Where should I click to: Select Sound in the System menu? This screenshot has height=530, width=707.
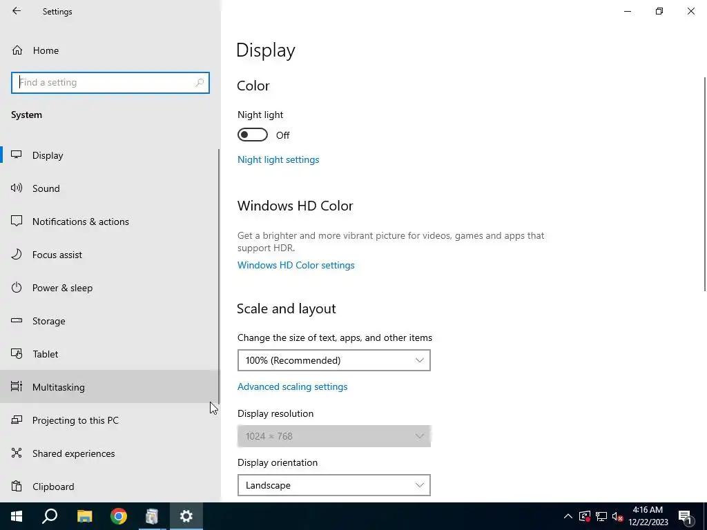pos(110,188)
